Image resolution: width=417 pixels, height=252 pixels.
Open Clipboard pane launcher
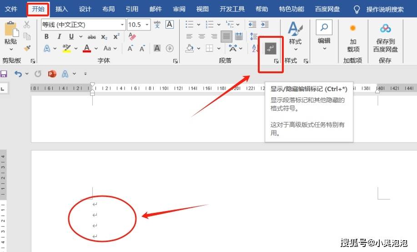point(33,61)
